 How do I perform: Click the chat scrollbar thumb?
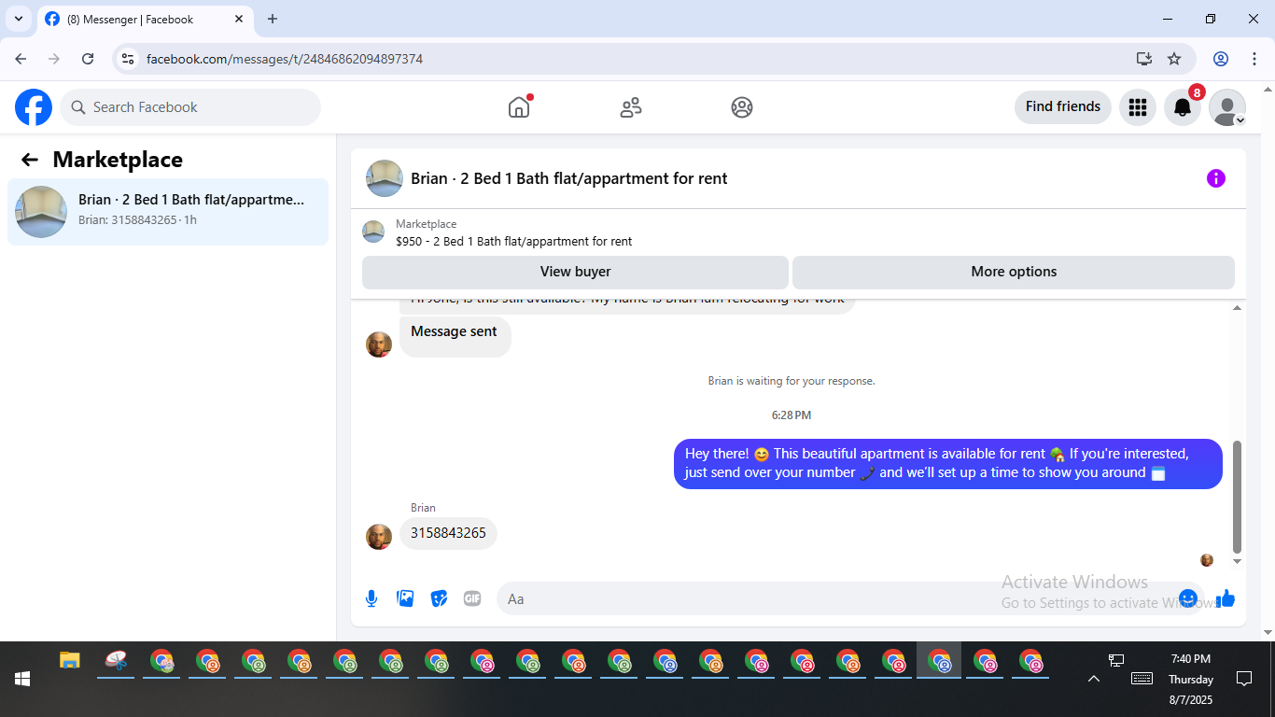point(1238,497)
